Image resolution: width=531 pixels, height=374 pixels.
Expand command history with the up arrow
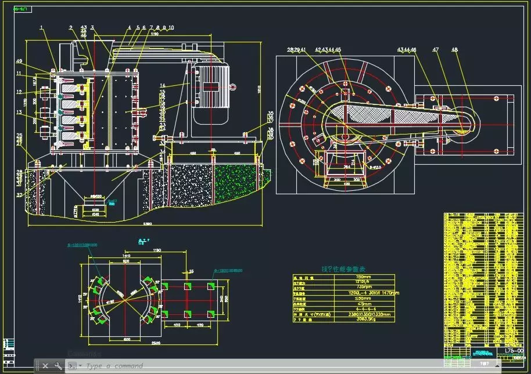pos(497,366)
